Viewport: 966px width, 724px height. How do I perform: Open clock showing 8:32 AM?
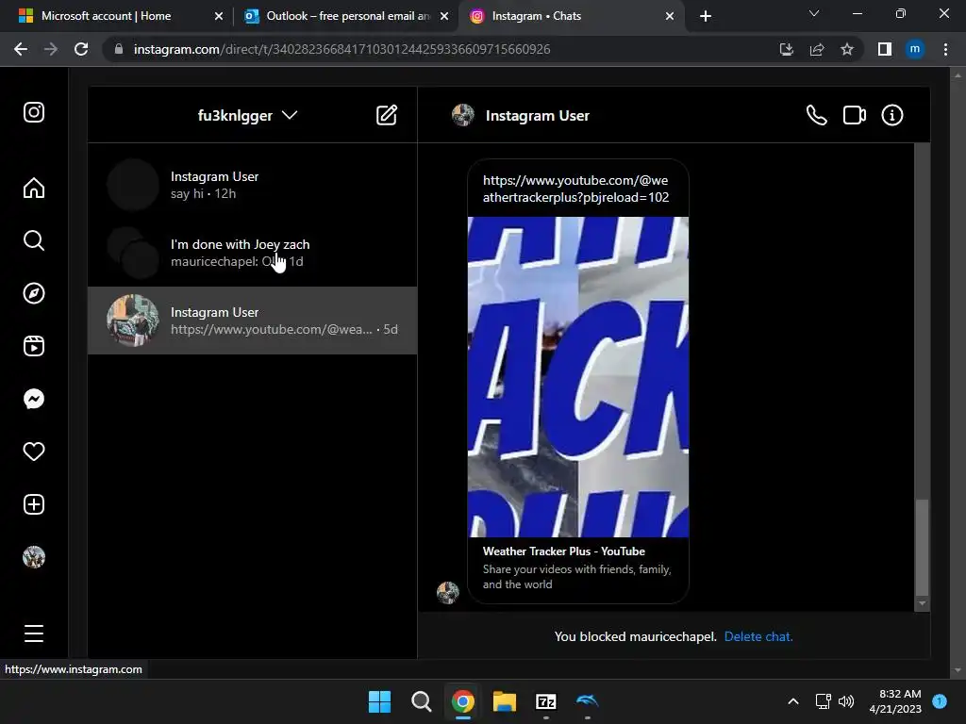pos(895,701)
